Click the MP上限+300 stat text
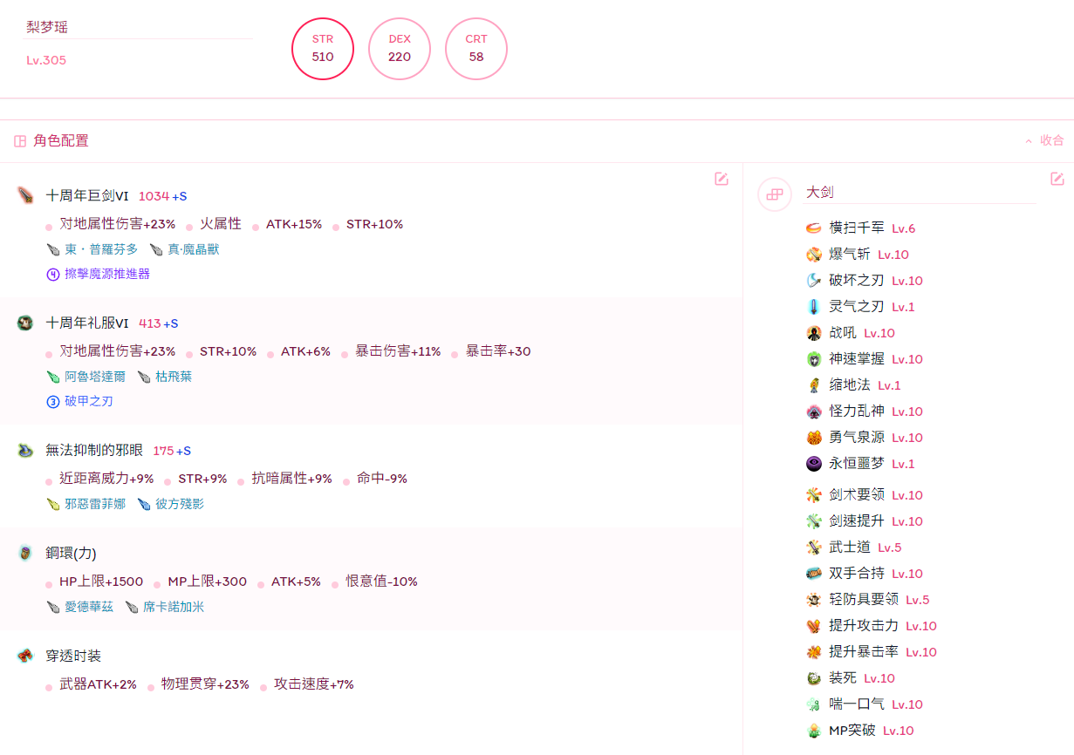The image size is (1074, 755). tap(208, 582)
